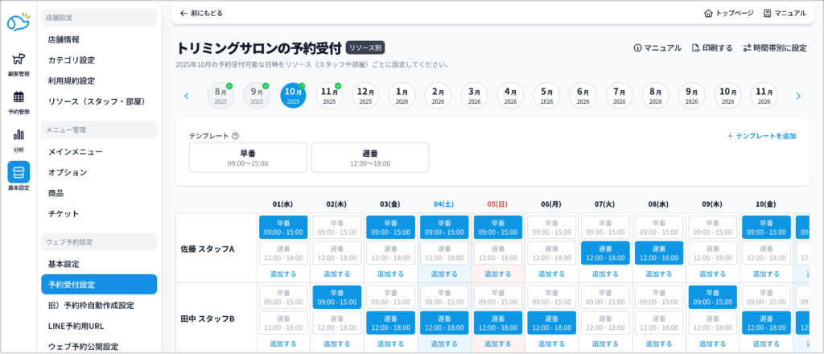
Task: Select the 早番 09:00〜15:00 template card
Action: click(x=248, y=158)
